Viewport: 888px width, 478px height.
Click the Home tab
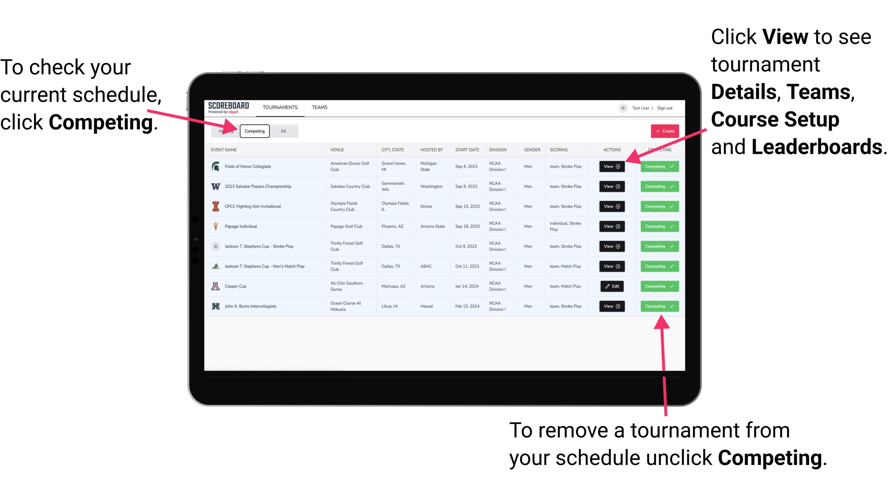pyautogui.click(x=225, y=131)
